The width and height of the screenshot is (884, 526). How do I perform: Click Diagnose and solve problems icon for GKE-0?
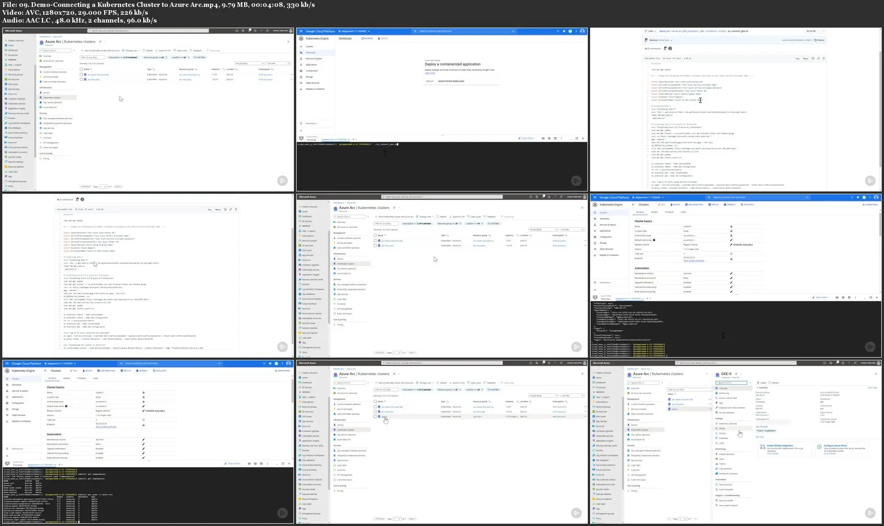[717, 408]
